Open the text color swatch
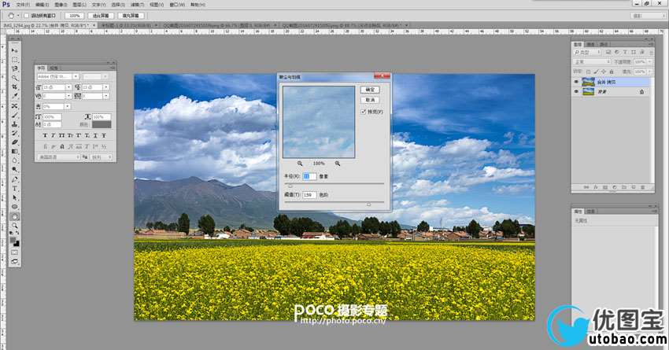Viewport: 669px width, 350px height. 102,124
